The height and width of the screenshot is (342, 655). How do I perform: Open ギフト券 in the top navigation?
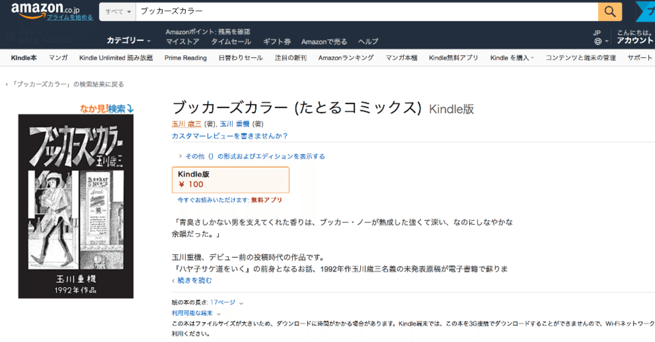277,42
